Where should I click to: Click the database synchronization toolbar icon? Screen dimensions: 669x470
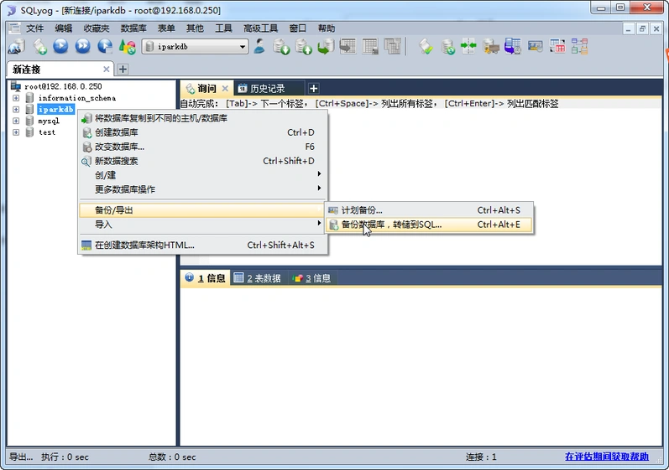[x=447, y=46]
